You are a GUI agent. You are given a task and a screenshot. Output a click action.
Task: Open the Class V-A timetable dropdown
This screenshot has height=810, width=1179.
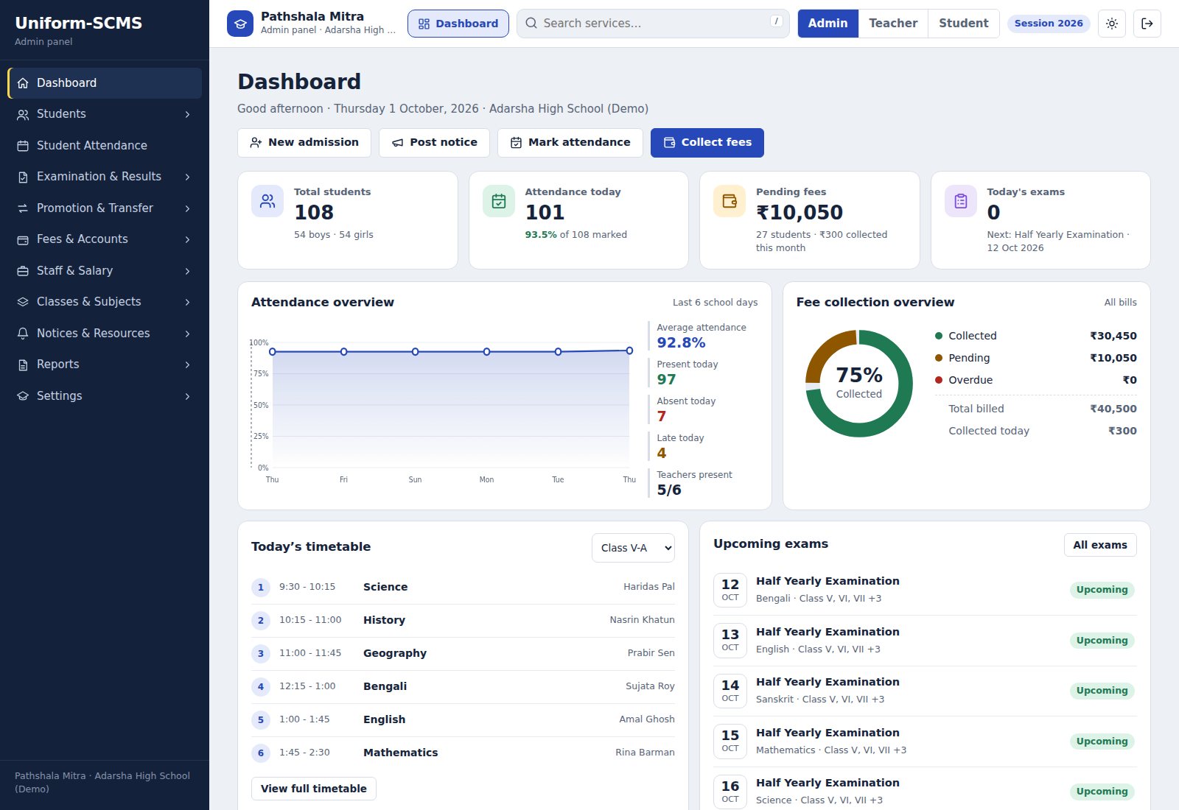point(633,548)
